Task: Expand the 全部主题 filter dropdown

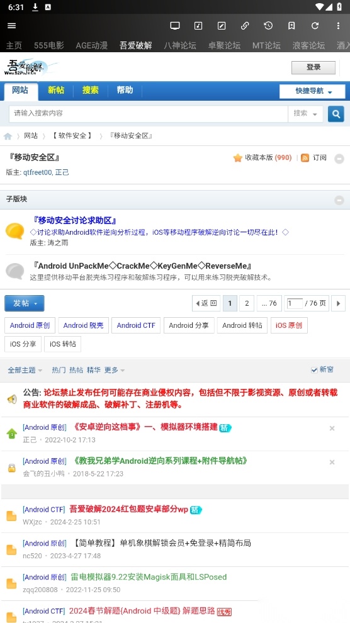Action: click(x=25, y=370)
